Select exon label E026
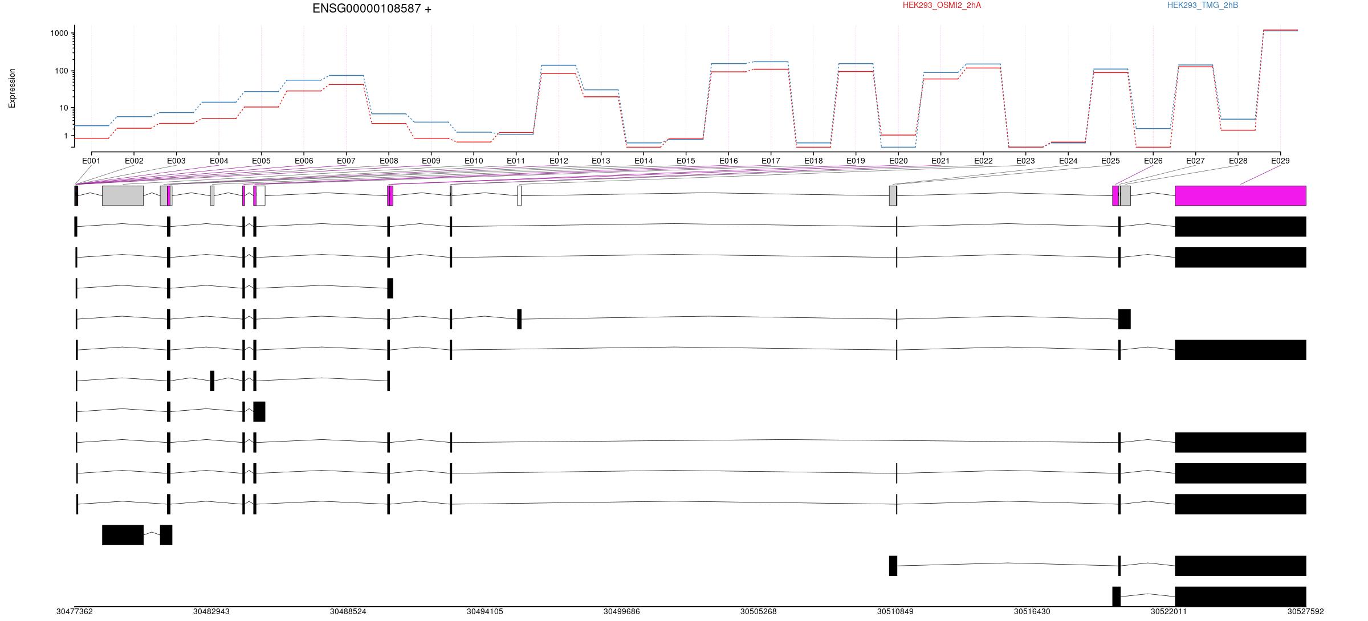Image resolution: width=1368 pixels, height=621 pixels. 1153,161
